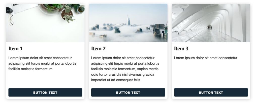The image size is (258, 105).
Task: Click the Item 2 description paragraph
Action: (x=125, y=69)
